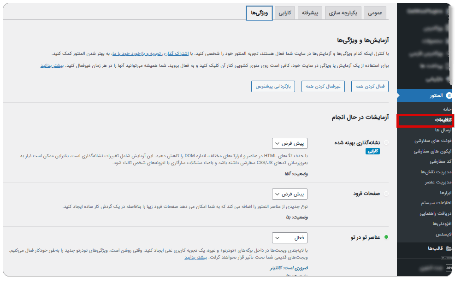455x283 pixels.
Task: Follow the بیشتر بدانید link in intro paragraph
Action: (51, 65)
